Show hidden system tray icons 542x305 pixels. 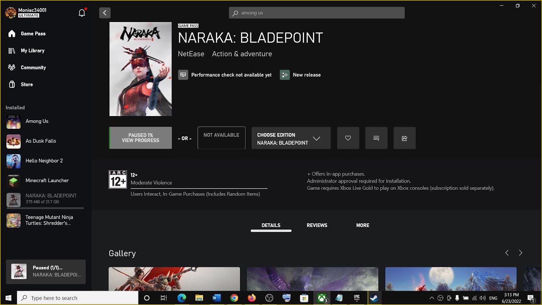tap(432, 298)
